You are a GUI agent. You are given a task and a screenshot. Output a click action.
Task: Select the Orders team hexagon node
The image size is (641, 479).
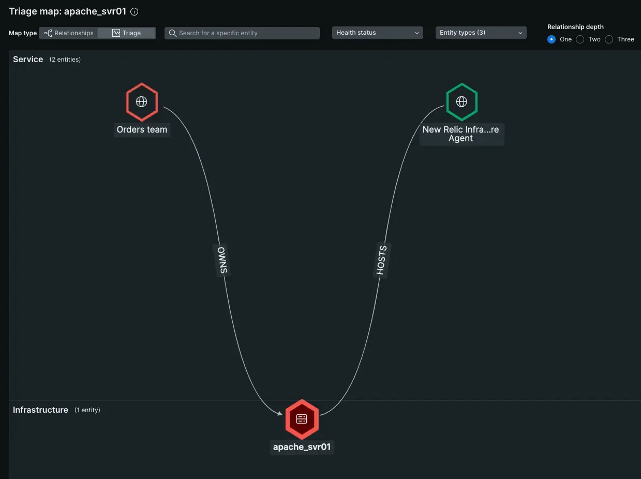pos(142,102)
